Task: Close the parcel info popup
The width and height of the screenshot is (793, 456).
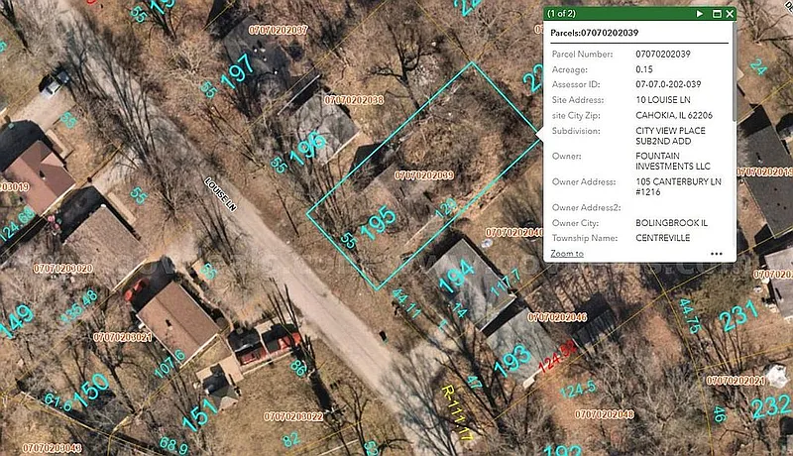Action: tap(731, 14)
